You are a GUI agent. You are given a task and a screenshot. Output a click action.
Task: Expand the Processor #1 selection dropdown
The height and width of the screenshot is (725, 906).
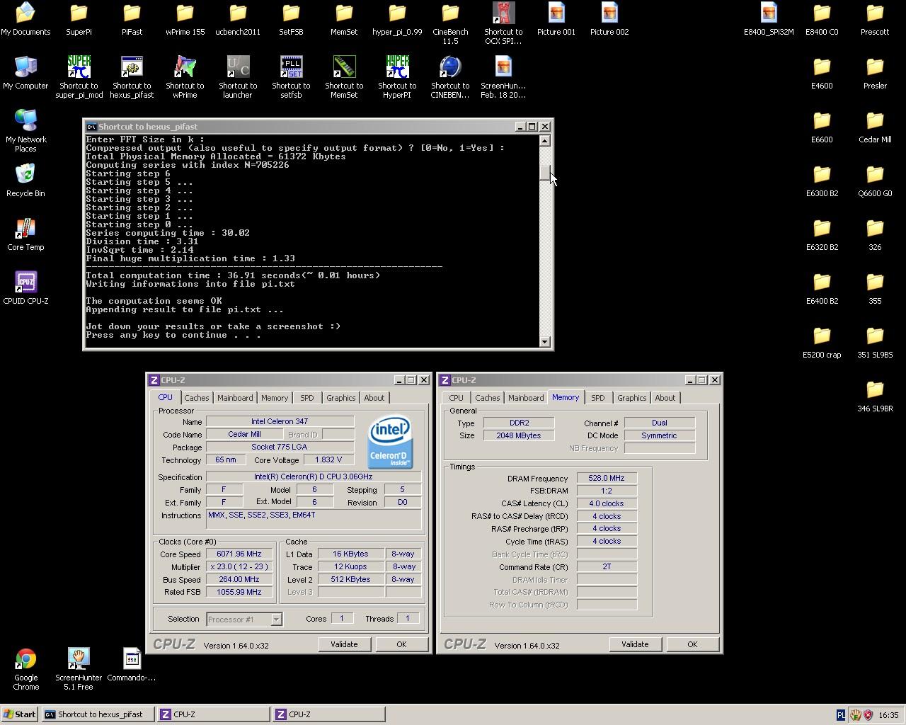pyautogui.click(x=276, y=620)
